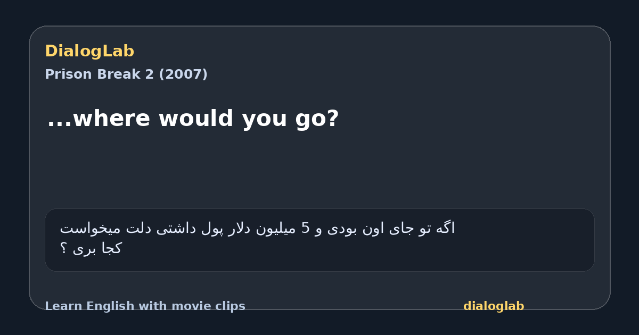Click the first line of Persian translation

[257, 229]
